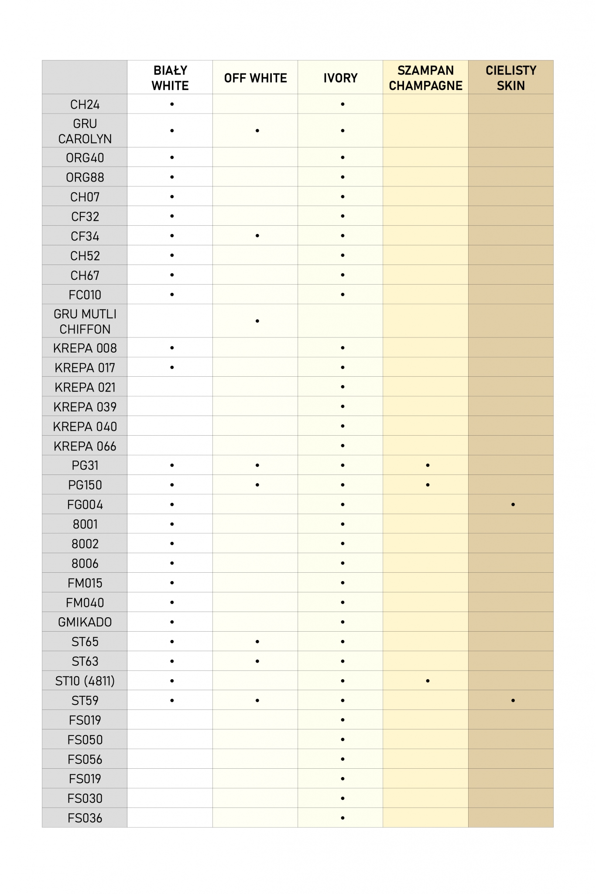596x894 pixels.
Task: Click the BIAŁY WHITE column header
Action: (170, 78)
